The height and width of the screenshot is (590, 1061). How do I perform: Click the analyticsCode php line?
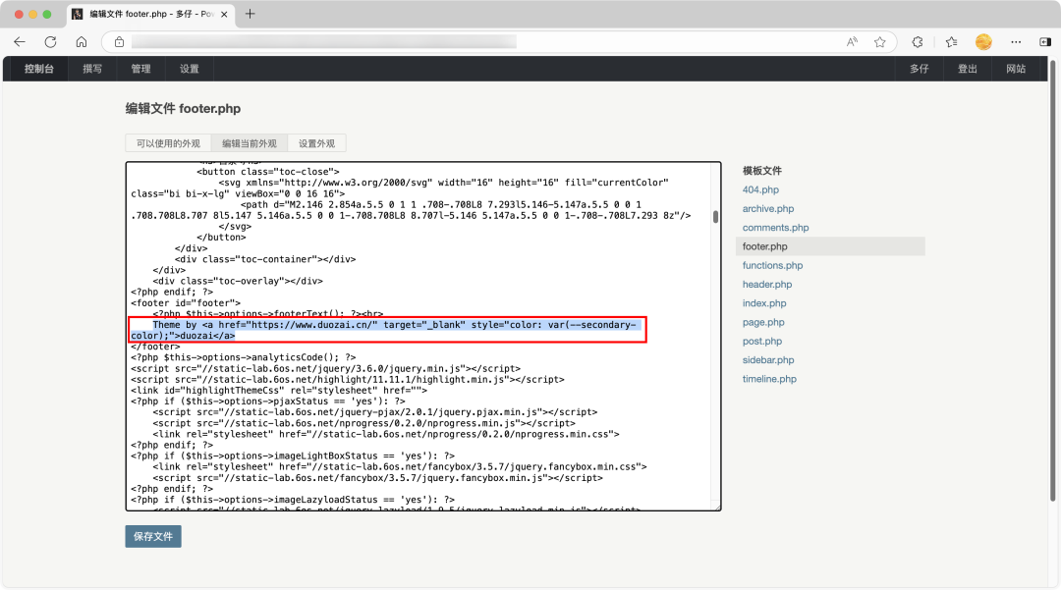pyautogui.click(x=243, y=357)
